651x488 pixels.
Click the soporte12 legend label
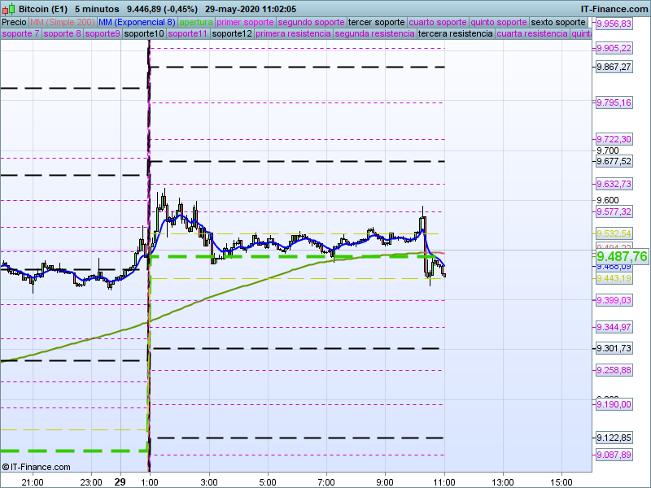point(232,33)
